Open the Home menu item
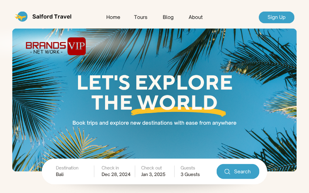Image resolution: width=309 pixels, height=193 pixels. tap(113, 17)
